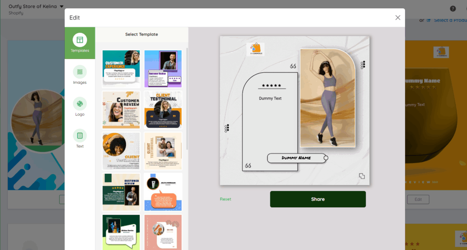Close the Edit dialog with X

coord(398,18)
